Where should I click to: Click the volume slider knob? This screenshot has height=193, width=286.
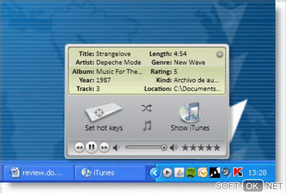pyautogui.click(x=164, y=147)
